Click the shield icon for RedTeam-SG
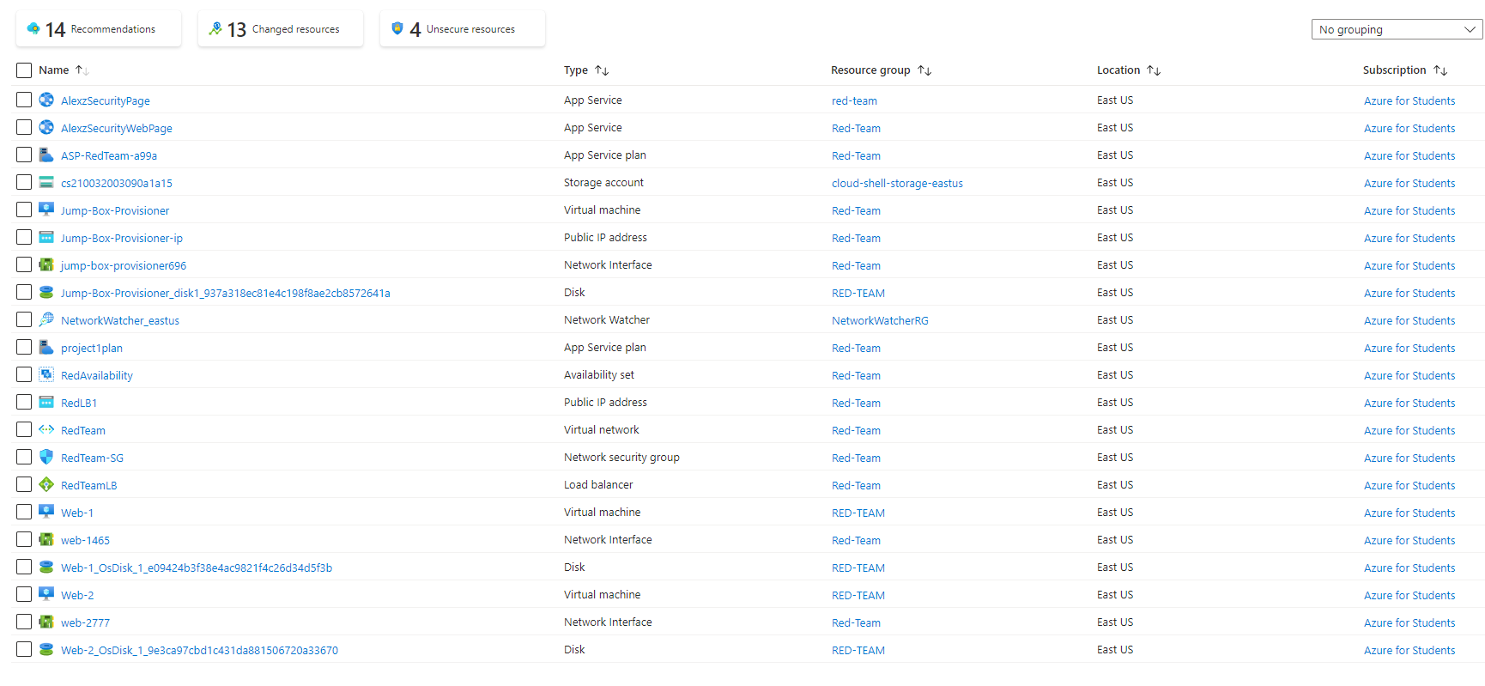This screenshot has height=686, width=1485. click(x=46, y=457)
